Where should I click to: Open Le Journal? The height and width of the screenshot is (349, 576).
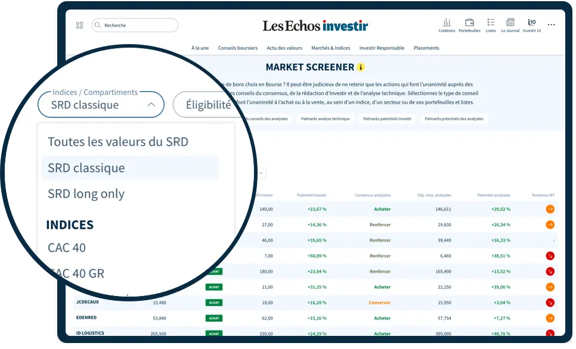point(511,24)
